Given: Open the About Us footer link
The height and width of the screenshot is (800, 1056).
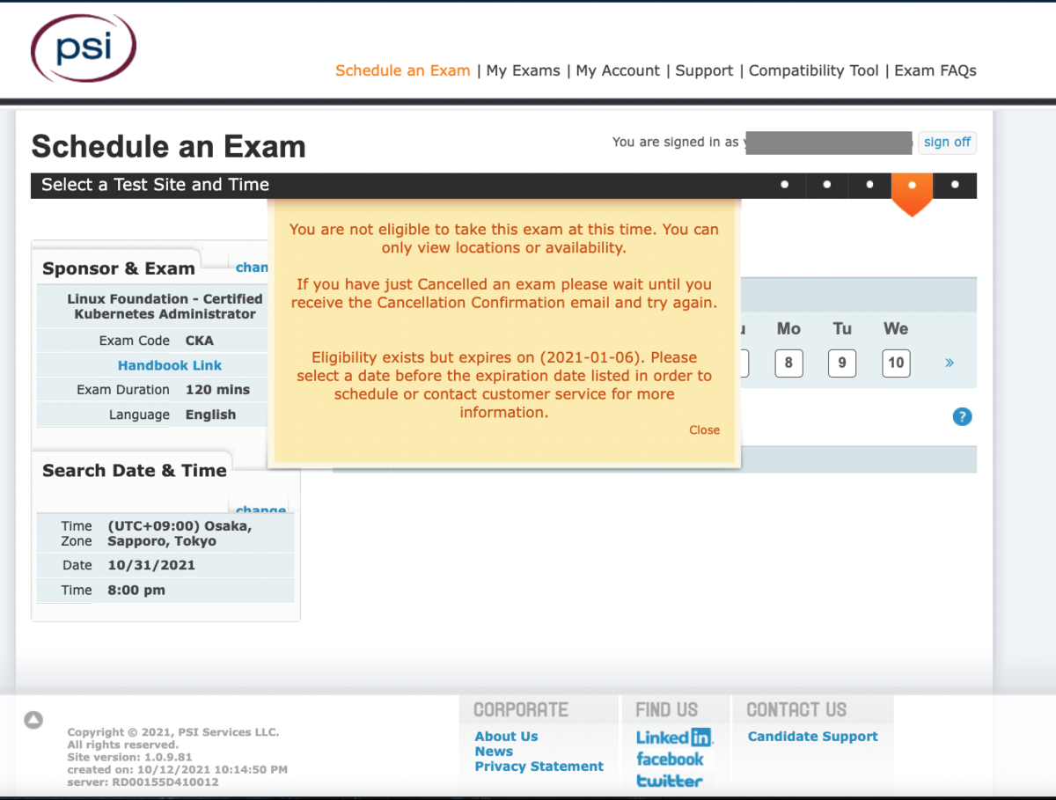Looking at the screenshot, I should click(x=506, y=737).
